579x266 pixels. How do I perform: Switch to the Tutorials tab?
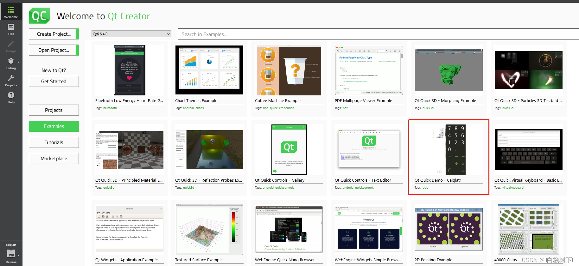[x=54, y=142]
